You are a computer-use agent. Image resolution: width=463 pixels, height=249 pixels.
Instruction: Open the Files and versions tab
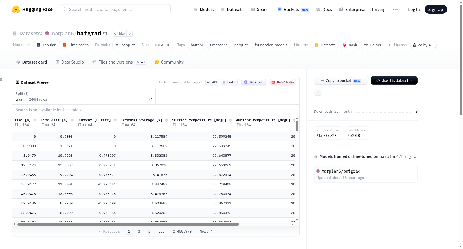(x=119, y=62)
